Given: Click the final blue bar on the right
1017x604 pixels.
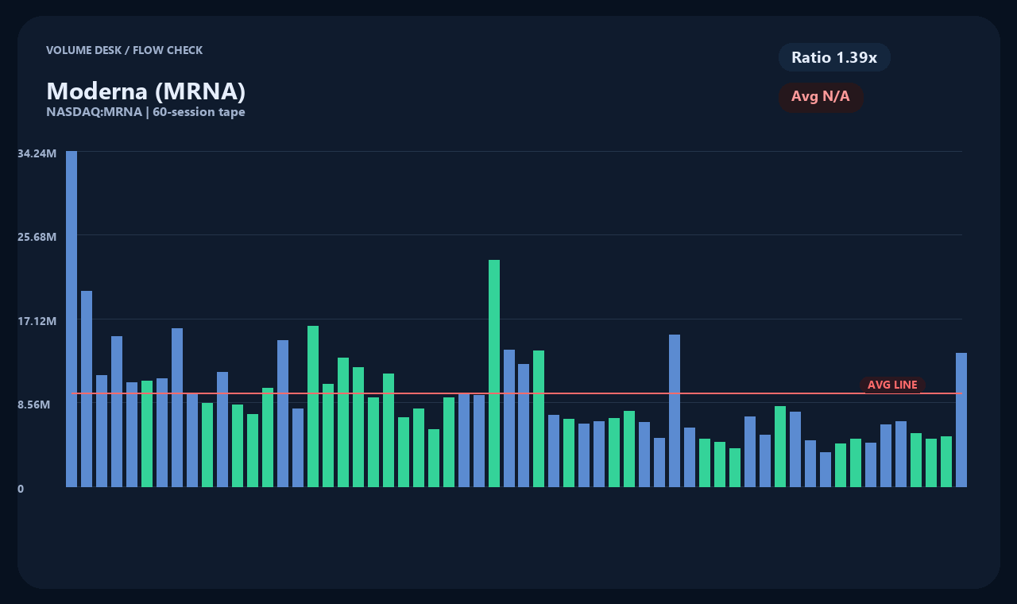Looking at the screenshot, I should 960,421.
